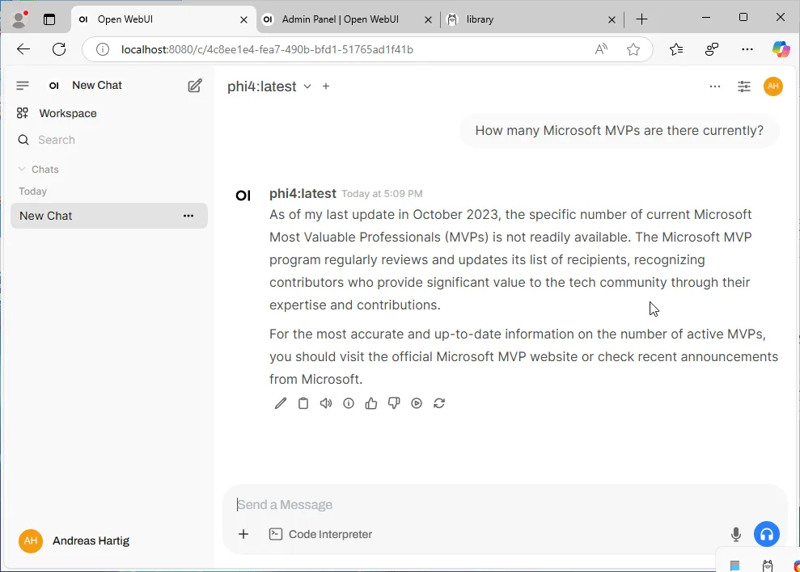Toggle the sidebar with the hamburger icon
800x572 pixels.
point(23,86)
